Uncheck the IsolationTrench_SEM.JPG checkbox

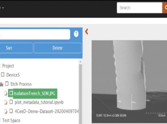pyautogui.click(x=11, y=93)
